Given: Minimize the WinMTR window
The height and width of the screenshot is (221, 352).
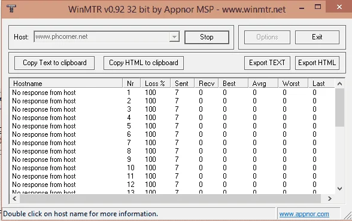Looking at the screenshot, I should (x=302, y=8).
